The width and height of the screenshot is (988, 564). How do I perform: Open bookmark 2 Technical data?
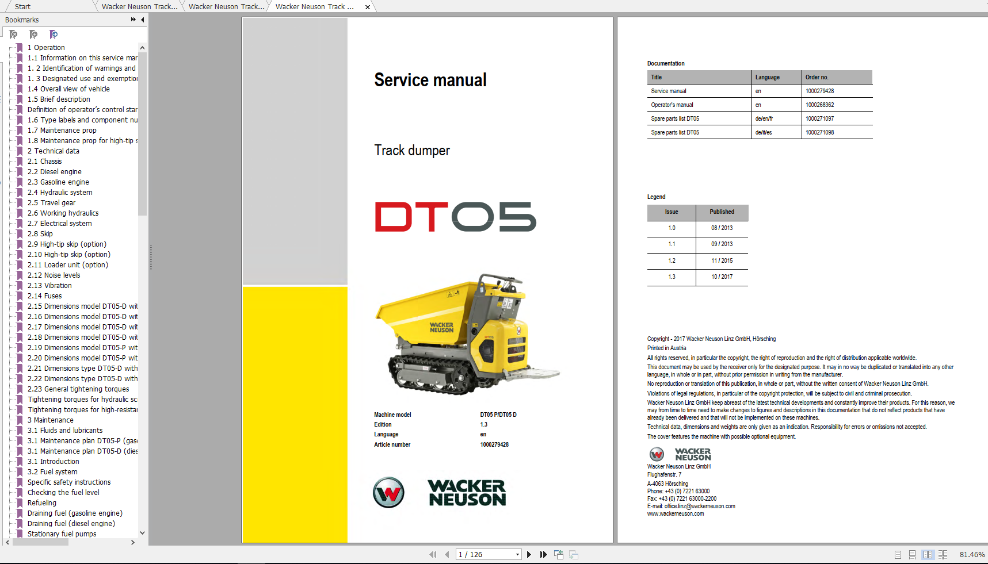pyautogui.click(x=54, y=151)
